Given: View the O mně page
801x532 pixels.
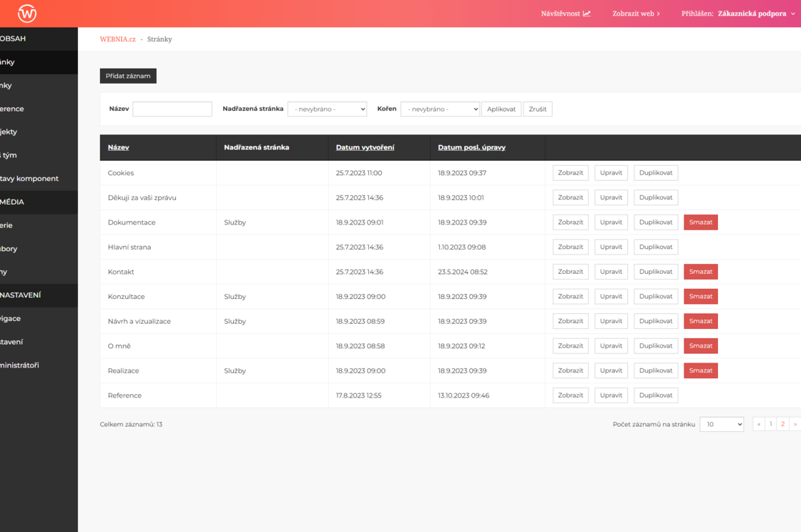Looking at the screenshot, I should point(570,345).
